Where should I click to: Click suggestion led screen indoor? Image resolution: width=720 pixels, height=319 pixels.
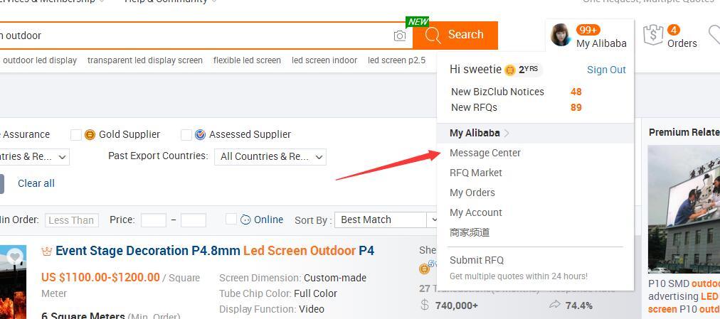point(324,60)
